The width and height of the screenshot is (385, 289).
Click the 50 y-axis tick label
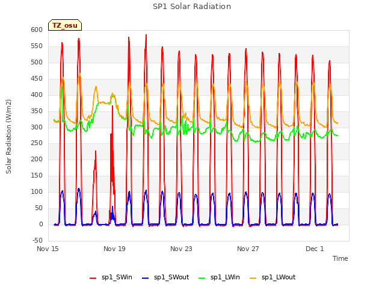pyautogui.click(x=38, y=208)
